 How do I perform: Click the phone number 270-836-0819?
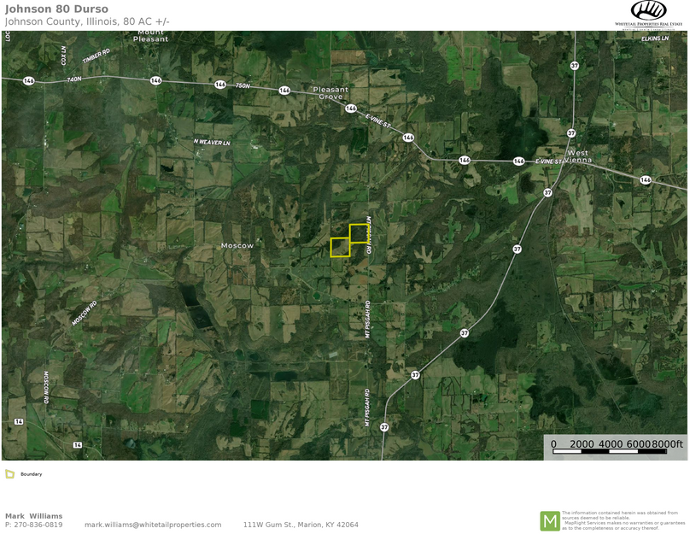[x=38, y=525]
